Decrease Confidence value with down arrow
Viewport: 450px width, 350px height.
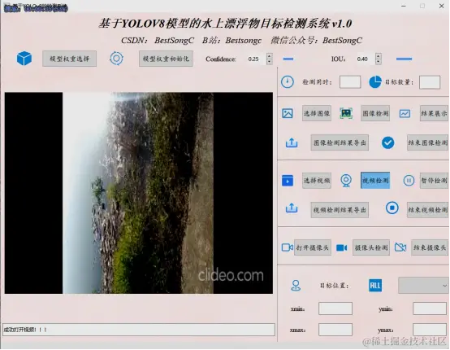(269, 62)
